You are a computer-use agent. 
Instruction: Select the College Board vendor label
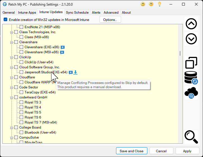point(30,127)
